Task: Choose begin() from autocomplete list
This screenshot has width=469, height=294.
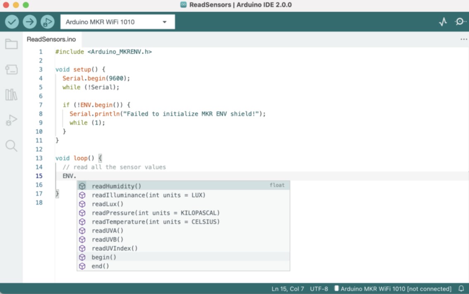Action: coord(183,257)
